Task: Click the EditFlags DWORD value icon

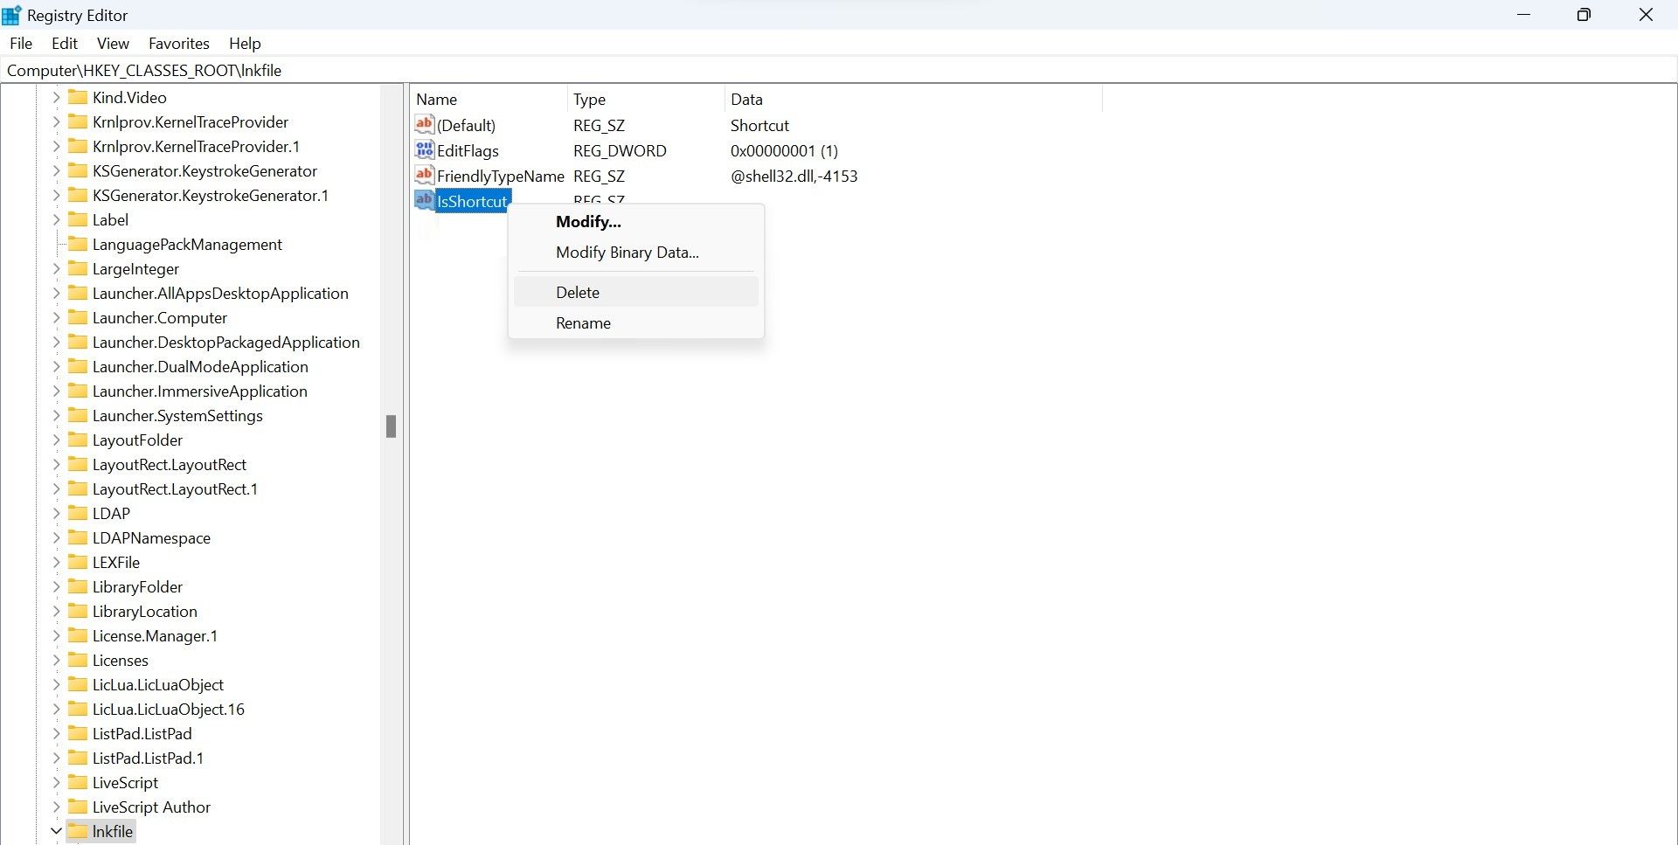Action: pos(425,149)
